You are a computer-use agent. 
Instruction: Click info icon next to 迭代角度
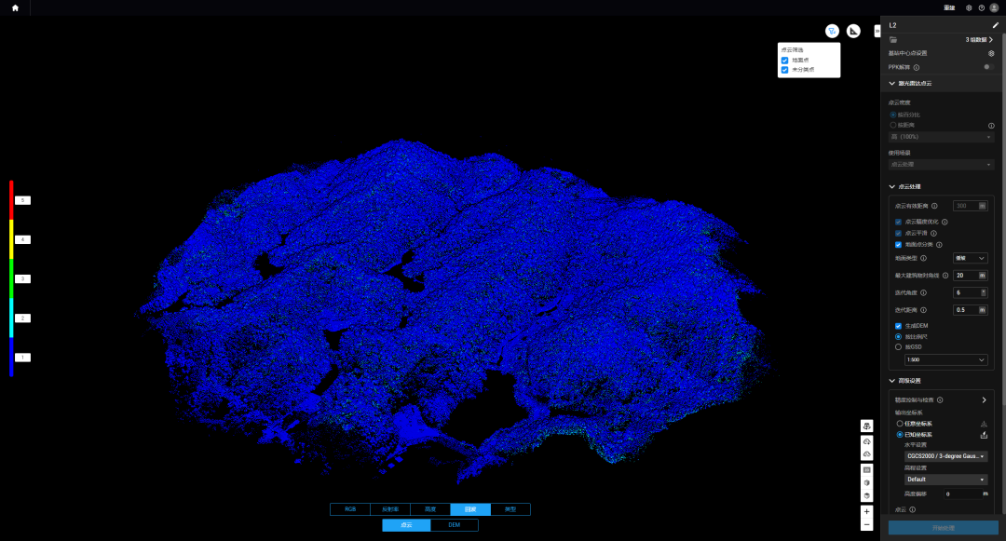point(923,293)
